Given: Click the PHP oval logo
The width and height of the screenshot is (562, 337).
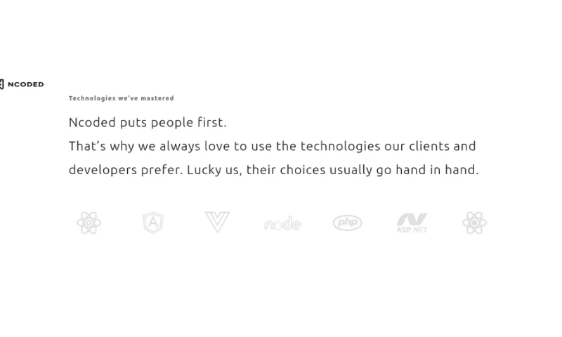Looking at the screenshot, I should point(347,223).
